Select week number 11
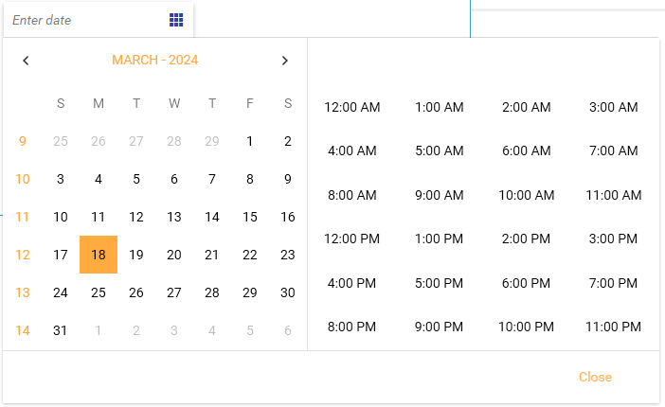 (x=23, y=217)
